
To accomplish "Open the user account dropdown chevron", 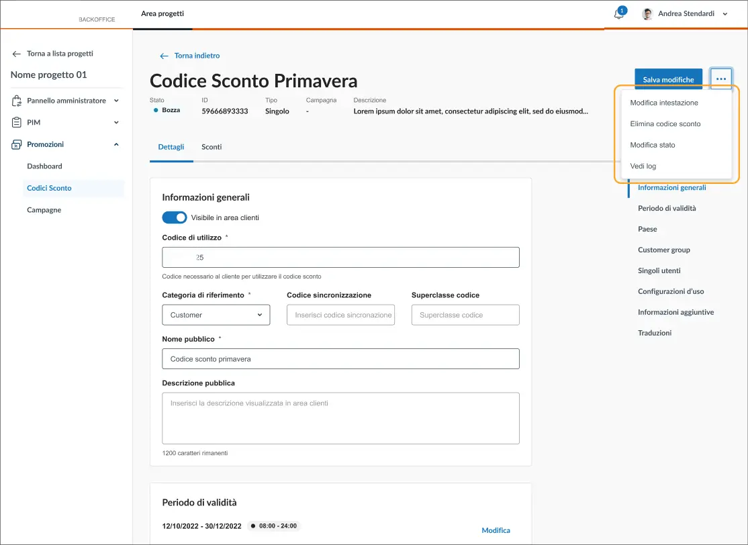I will point(725,14).
